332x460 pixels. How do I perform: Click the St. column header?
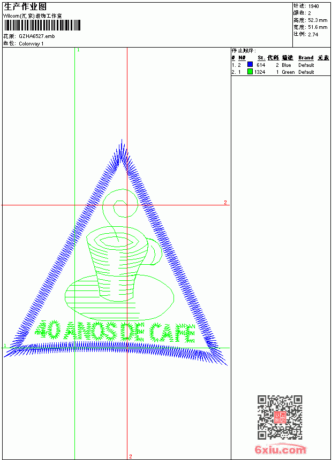click(x=261, y=58)
